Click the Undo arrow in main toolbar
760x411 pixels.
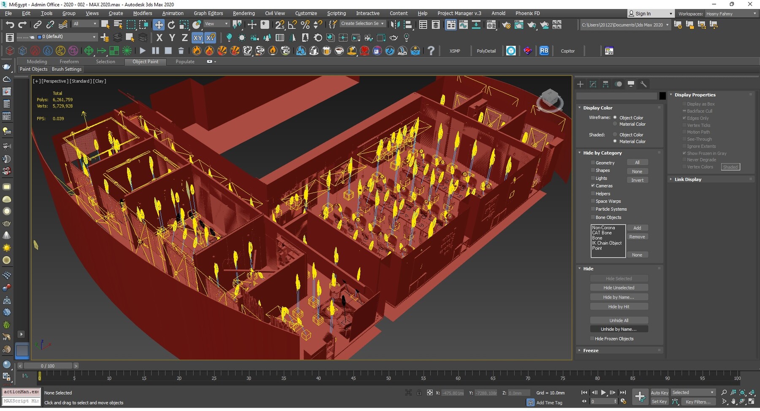click(x=10, y=24)
